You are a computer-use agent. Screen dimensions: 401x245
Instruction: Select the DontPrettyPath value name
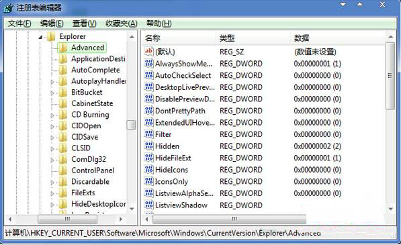click(180, 111)
